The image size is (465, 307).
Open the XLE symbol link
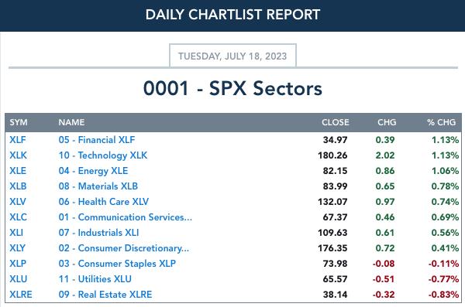(18, 171)
